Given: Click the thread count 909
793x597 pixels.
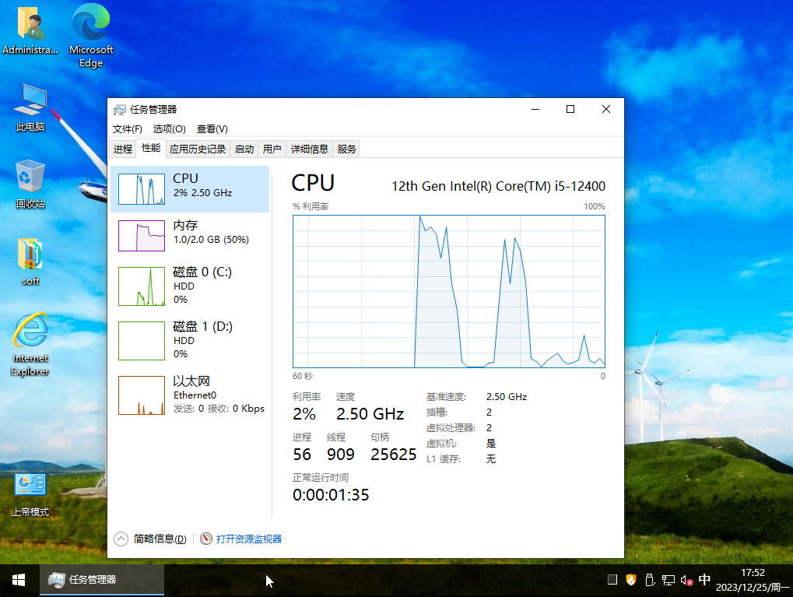Looking at the screenshot, I should 341,455.
